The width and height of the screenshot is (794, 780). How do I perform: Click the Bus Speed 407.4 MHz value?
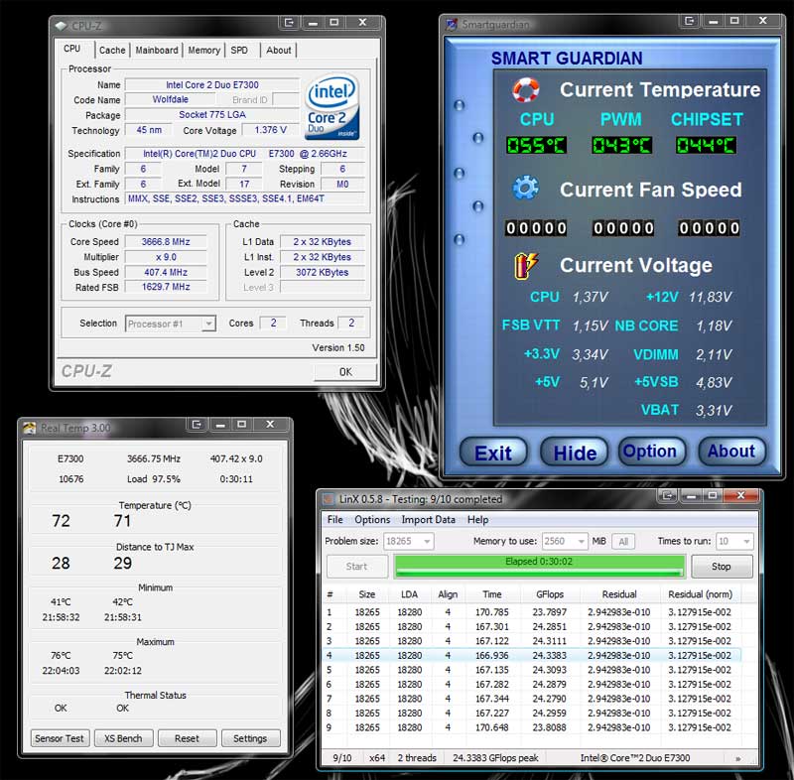click(x=166, y=272)
